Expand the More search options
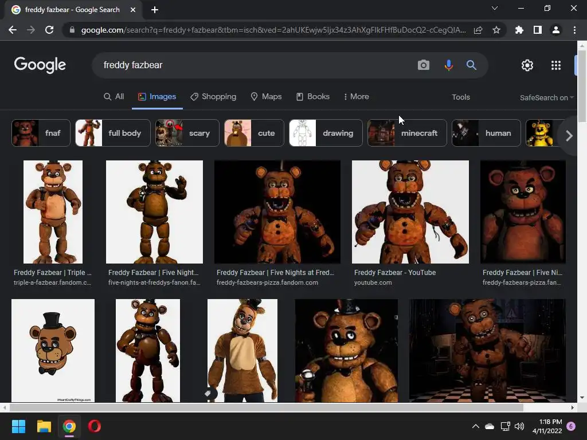 [x=357, y=96]
